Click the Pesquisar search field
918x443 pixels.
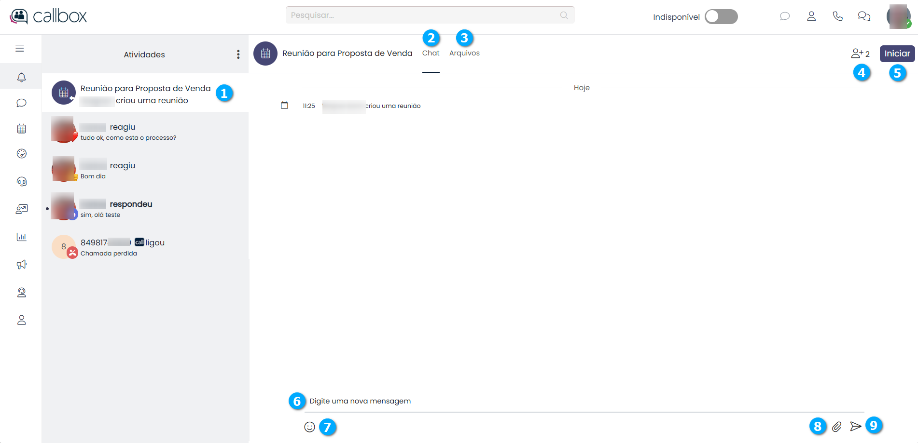(425, 15)
